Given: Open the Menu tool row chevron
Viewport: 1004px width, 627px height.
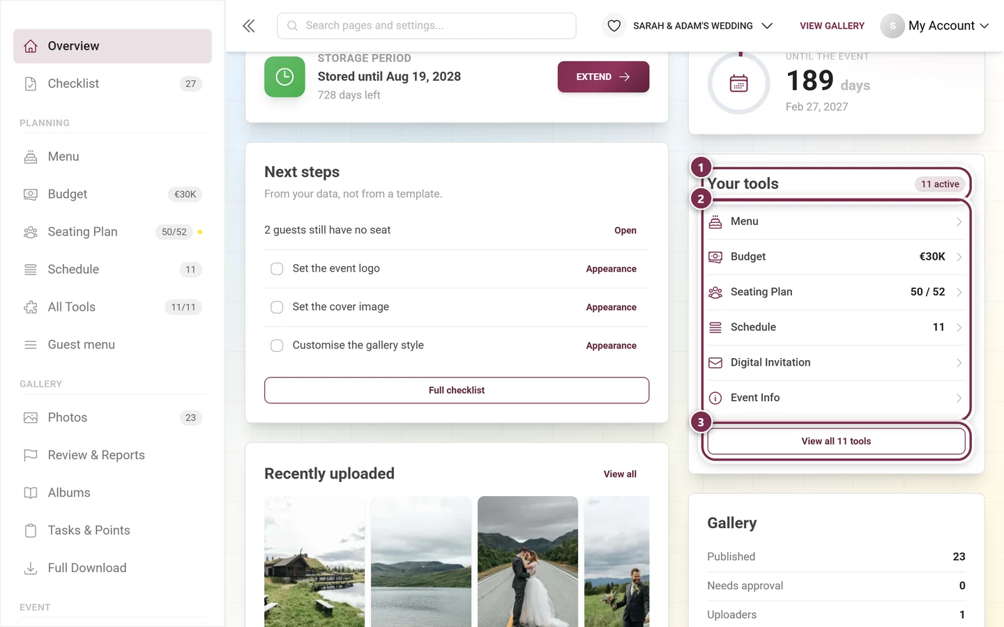Looking at the screenshot, I should pos(959,222).
